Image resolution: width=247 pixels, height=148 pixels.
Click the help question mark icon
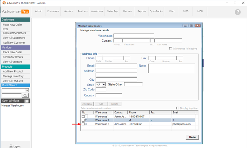pyautogui.click(x=238, y=12)
